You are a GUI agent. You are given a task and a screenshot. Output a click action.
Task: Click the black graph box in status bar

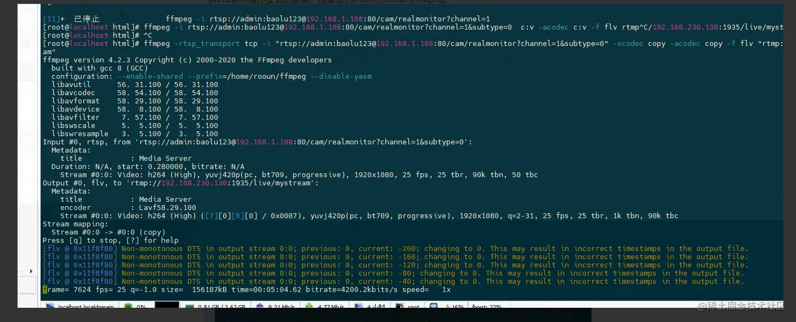[x=167, y=305]
